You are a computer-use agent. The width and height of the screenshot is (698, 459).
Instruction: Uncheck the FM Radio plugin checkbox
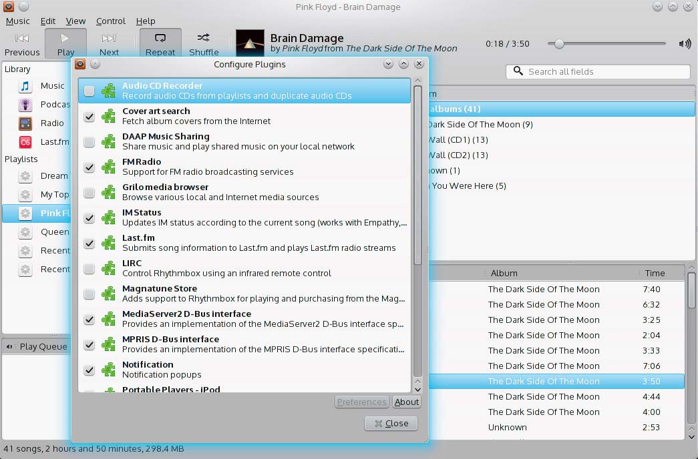click(x=89, y=167)
